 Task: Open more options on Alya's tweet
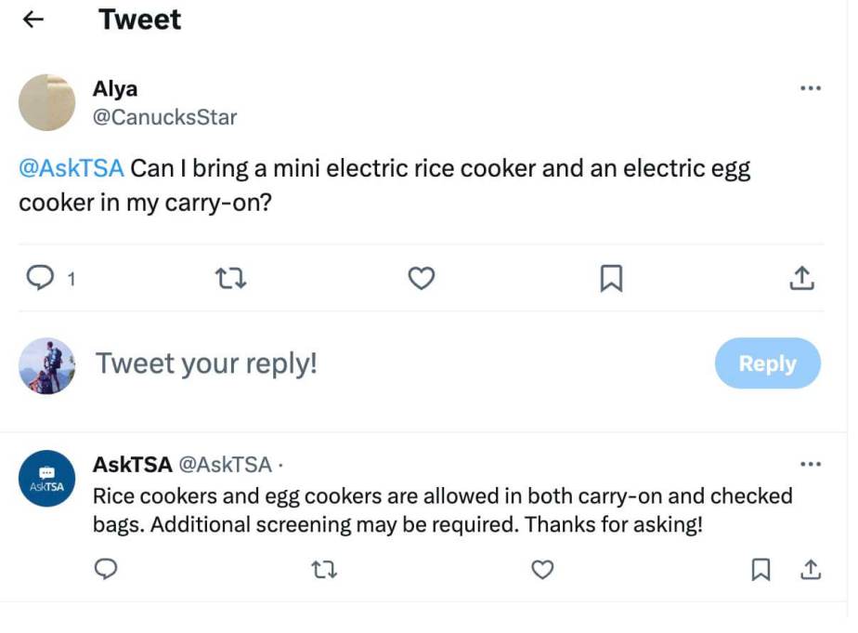coord(810,88)
